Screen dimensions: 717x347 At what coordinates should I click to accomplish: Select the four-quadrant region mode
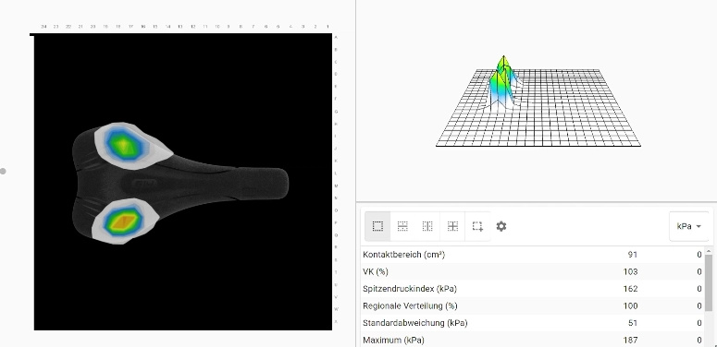tap(452, 226)
